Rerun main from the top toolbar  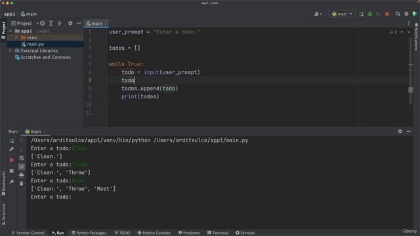coord(362,14)
